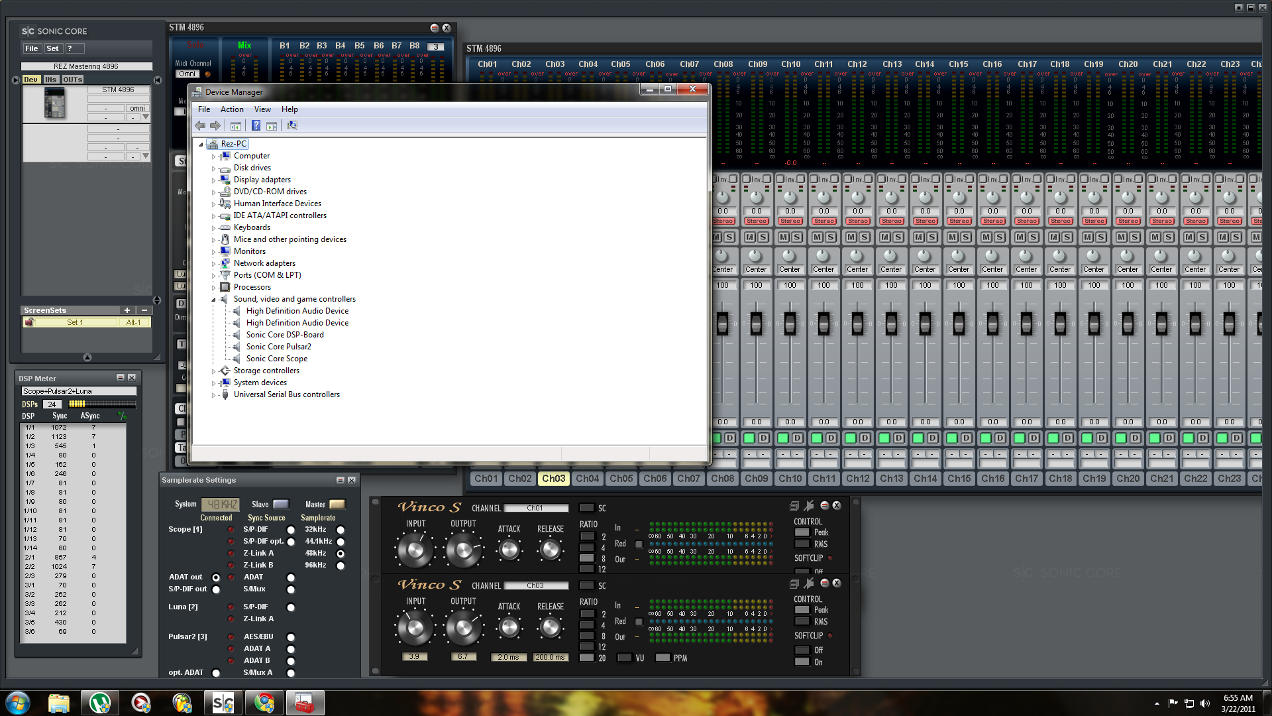Open the Sonic Core Scope taskbar icon

point(223,703)
